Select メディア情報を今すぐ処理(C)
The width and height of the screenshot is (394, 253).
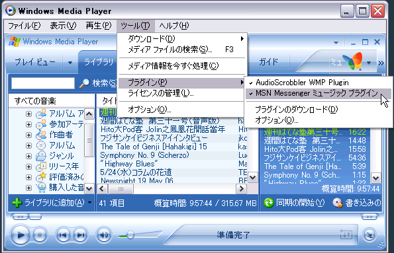[183, 66]
